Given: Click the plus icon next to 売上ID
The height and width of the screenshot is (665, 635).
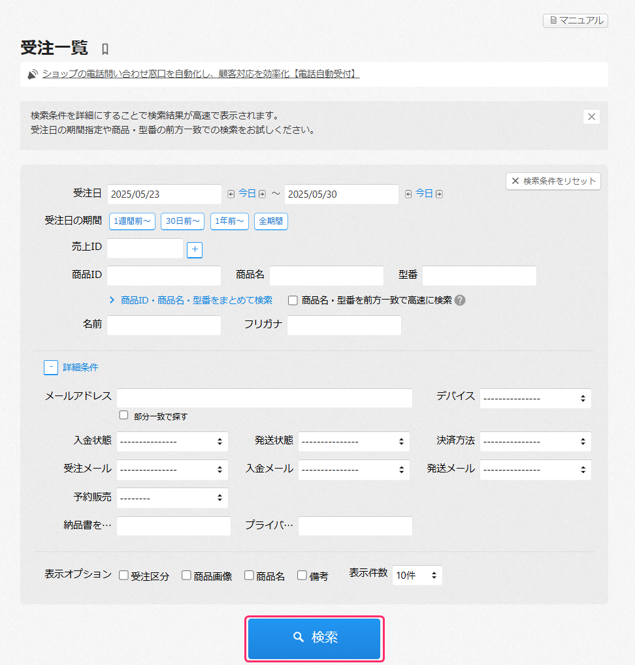Looking at the screenshot, I should pos(195,249).
